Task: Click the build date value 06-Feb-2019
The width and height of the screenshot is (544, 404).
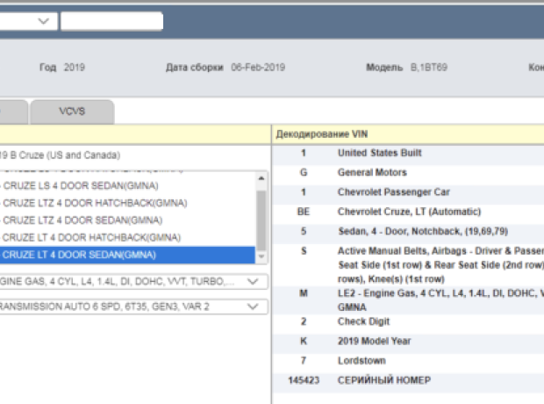Action: (258, 68)
